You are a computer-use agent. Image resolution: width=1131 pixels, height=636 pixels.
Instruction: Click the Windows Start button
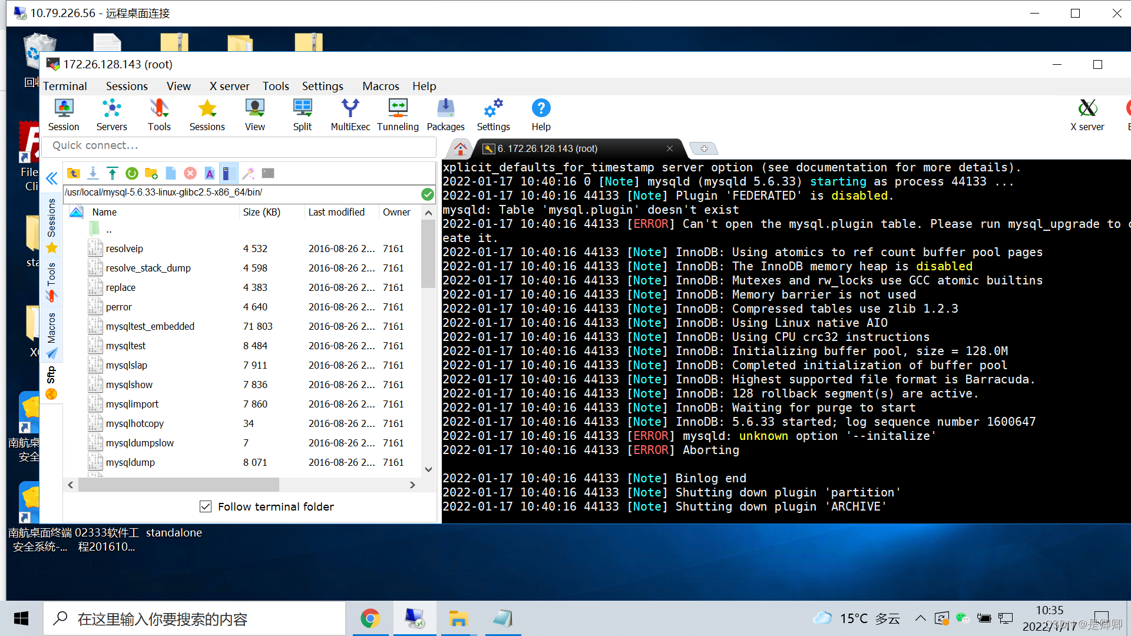click(21, 618)
